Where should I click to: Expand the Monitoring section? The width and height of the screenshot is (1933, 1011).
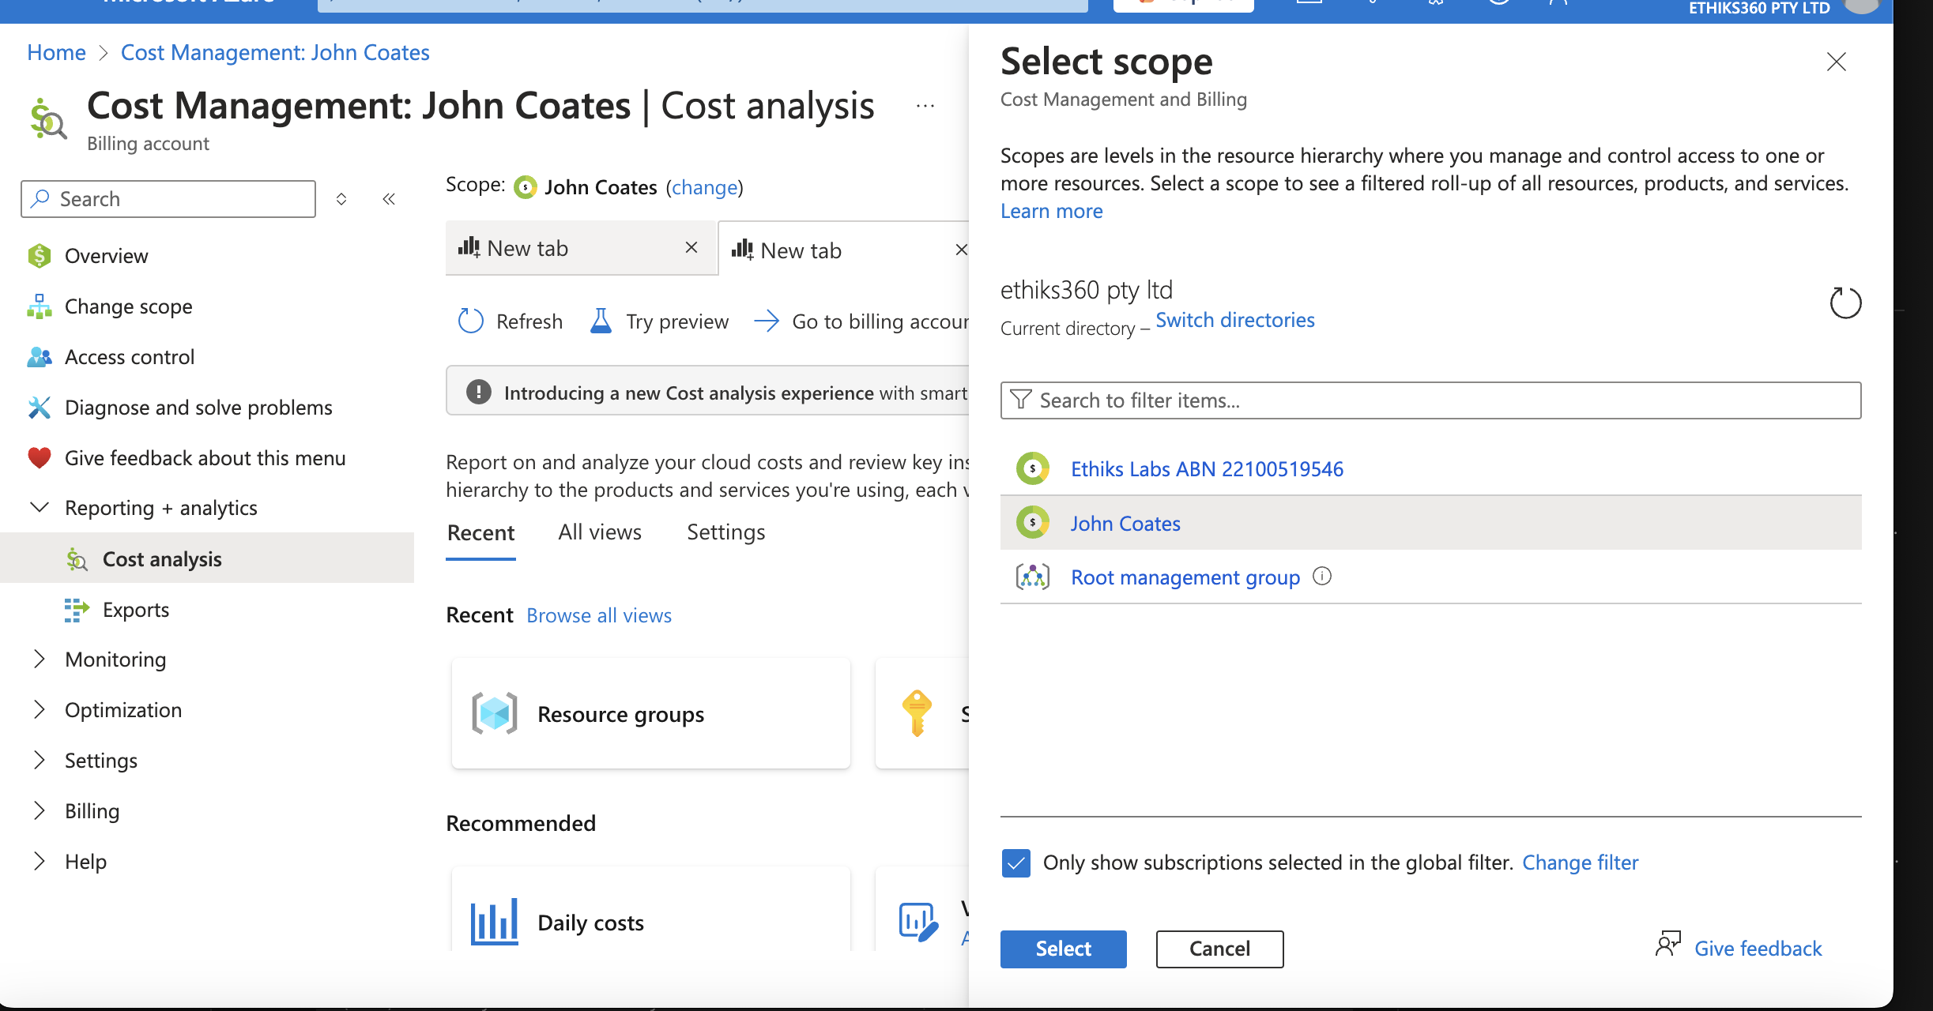pyautogui.click(x=39, y=660)
